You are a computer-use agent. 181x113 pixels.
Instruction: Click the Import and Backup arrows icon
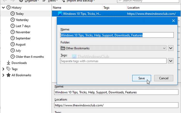(64, 1)
